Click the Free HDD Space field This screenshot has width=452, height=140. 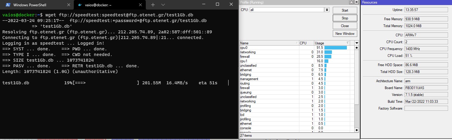pyautogui.click(x=426, y=65)
